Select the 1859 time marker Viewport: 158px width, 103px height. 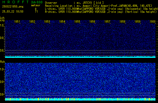(137, 22)
